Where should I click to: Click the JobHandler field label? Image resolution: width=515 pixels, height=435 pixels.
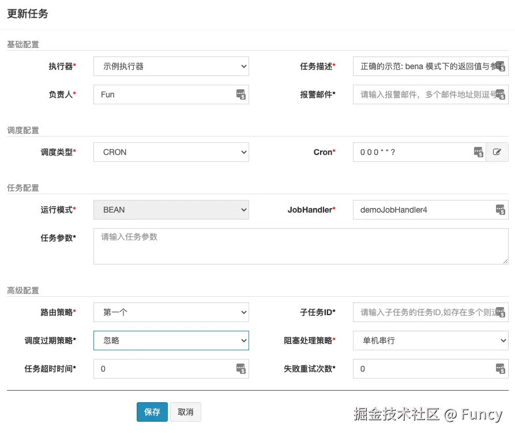(311, 210)
